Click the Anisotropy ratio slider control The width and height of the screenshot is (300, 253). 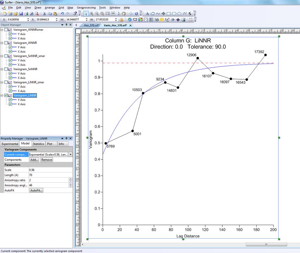coord(71,180)
